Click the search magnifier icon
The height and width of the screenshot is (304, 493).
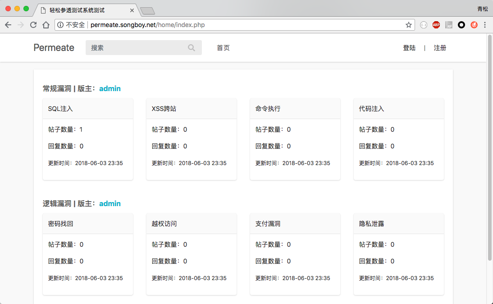(192, 48)
